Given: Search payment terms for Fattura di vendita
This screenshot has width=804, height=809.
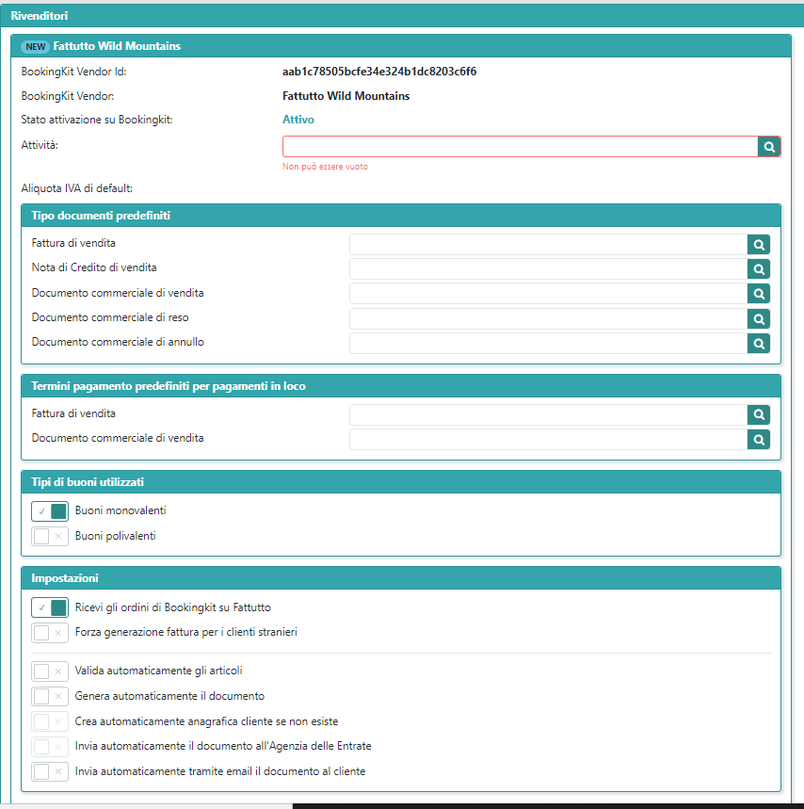Looking at the screenshot, I should coord(759,414).
